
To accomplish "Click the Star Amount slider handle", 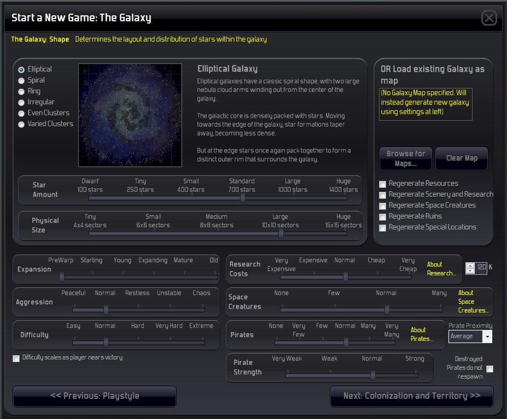I will (x=243, y=198).
